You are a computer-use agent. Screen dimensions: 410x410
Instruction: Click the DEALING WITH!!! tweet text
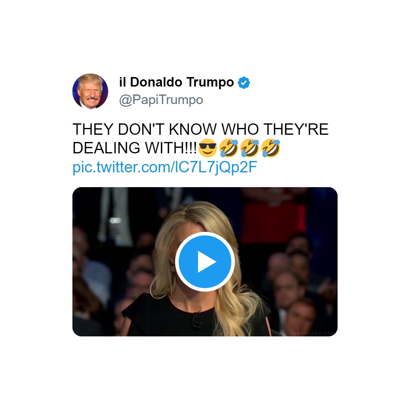135,148
